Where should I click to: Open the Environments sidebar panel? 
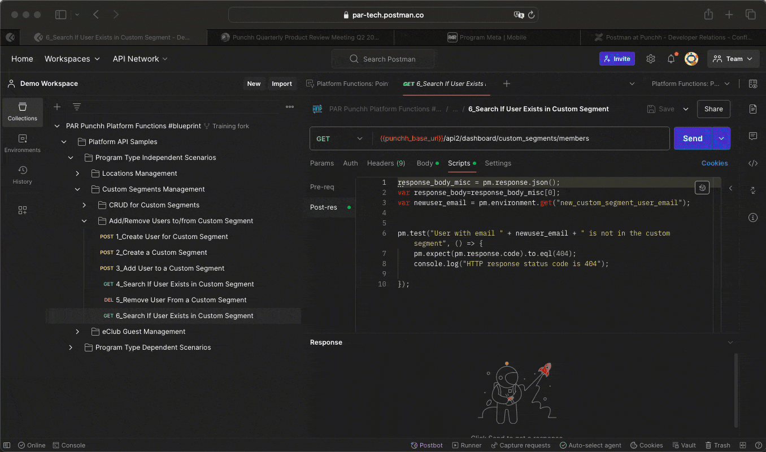[x=23, y=144]
